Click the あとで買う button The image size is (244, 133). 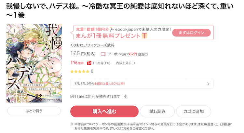click(x=34, y=111)
